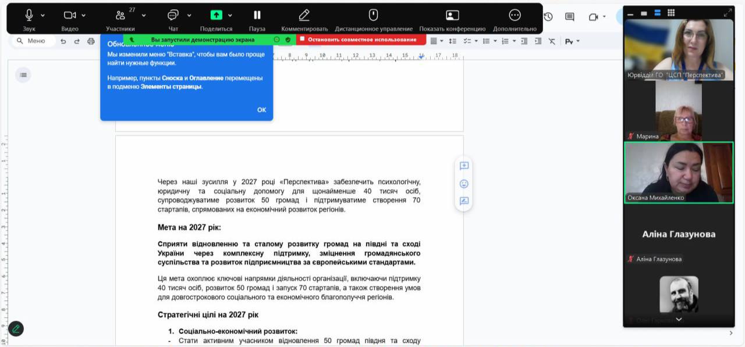Dismiss the updated menu notice with ОК
Screen dimensions: 745x347
tap(262, 110)
